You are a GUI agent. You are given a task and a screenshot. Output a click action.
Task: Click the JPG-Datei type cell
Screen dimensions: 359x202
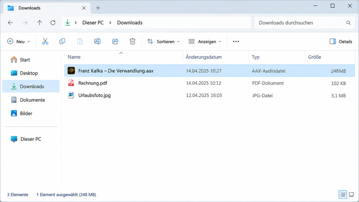[262, 96]
